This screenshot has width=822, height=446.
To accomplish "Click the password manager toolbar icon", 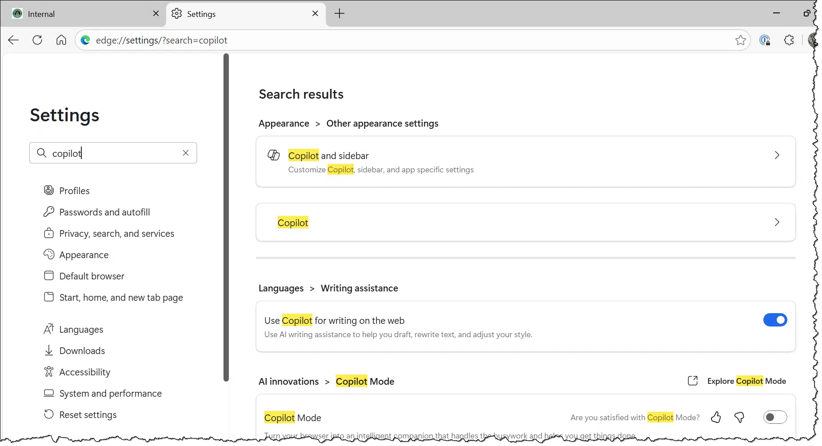I will pos(765,40).
